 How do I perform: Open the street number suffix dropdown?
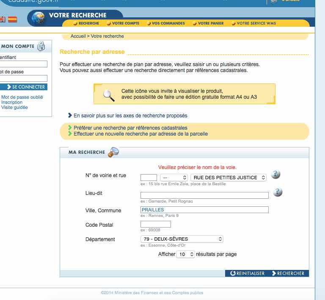174,178
